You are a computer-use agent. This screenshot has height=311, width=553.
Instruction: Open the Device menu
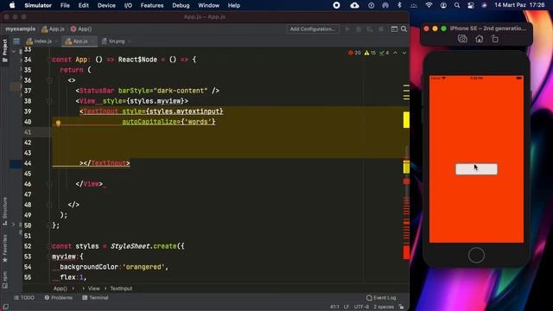pyautogui.click(x=106, y=5)
